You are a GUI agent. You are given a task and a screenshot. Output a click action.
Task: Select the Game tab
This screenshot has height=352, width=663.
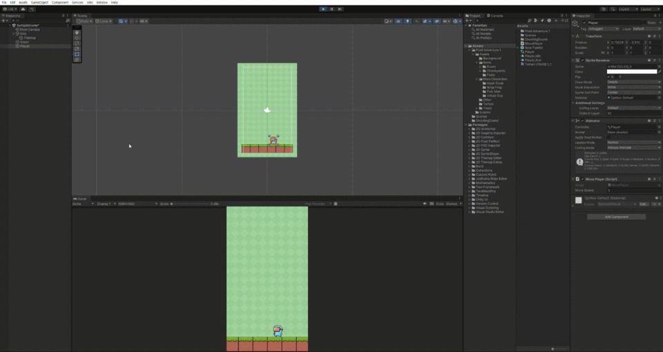pos(80,199)
